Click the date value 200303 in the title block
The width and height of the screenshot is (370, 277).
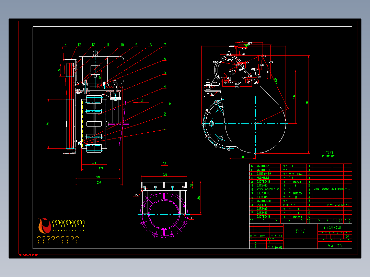278,247
